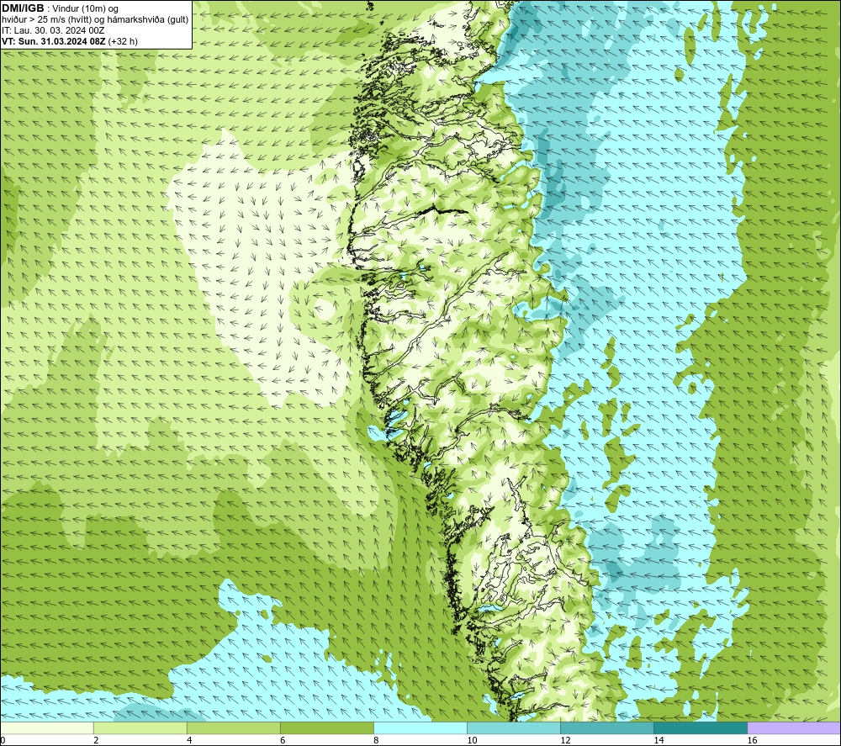Screen dimensions: 841x746
Task: Click the legend tick label '14'
Action: click(659, 740)
